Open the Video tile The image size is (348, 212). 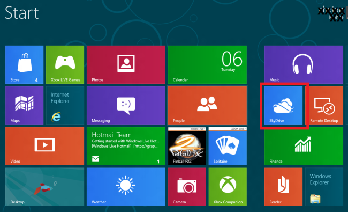pos(44,146)
